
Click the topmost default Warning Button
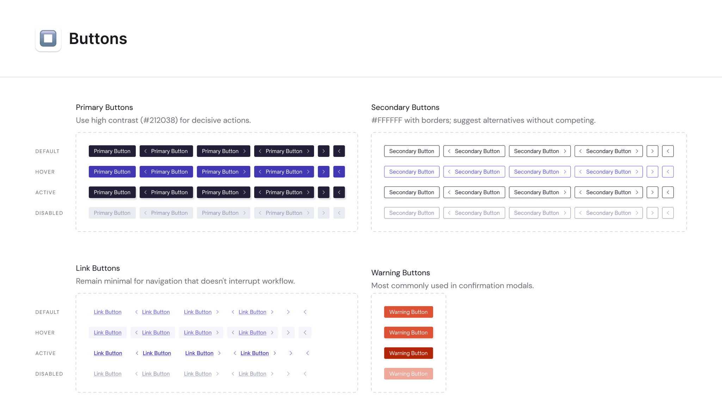(x=408, y=312)
